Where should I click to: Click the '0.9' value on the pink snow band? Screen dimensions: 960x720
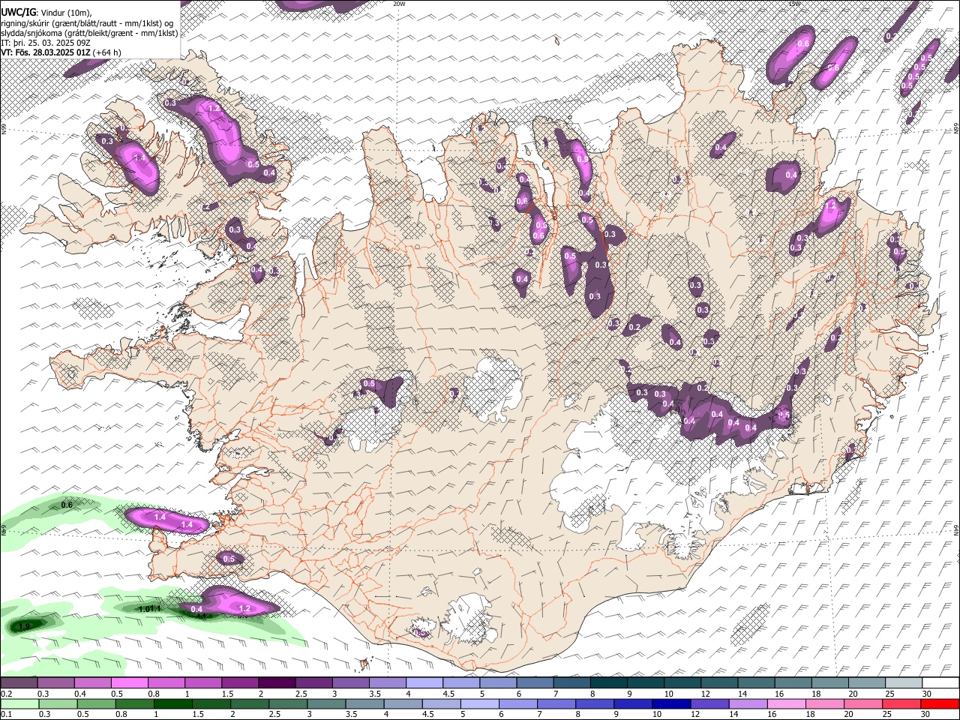(583, 158)
